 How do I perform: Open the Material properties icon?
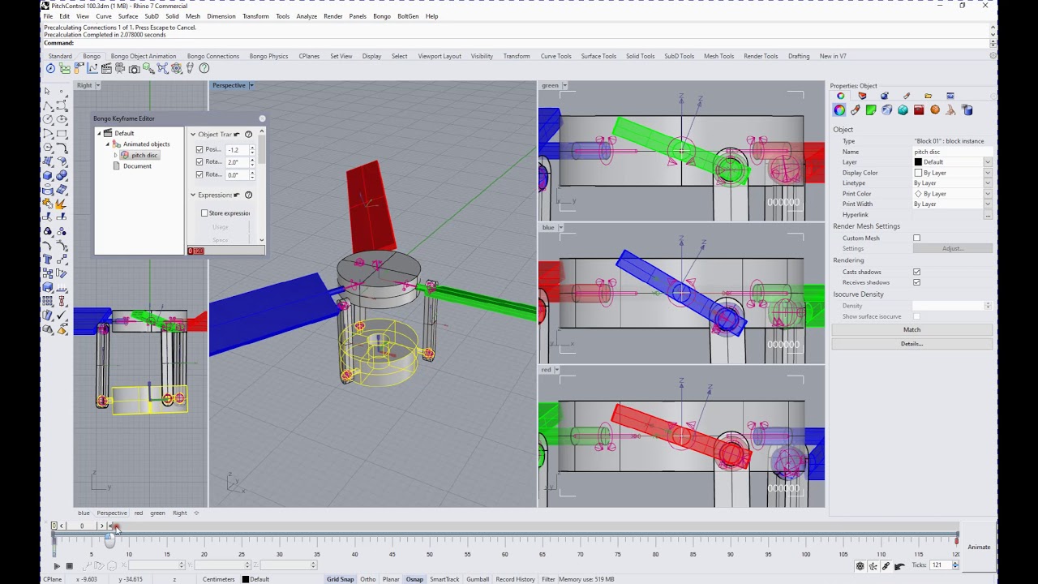click(x=855, y=110)
